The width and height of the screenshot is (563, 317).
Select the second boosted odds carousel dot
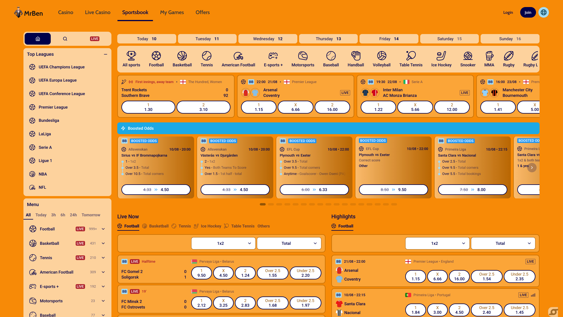(x=271, y=204)
